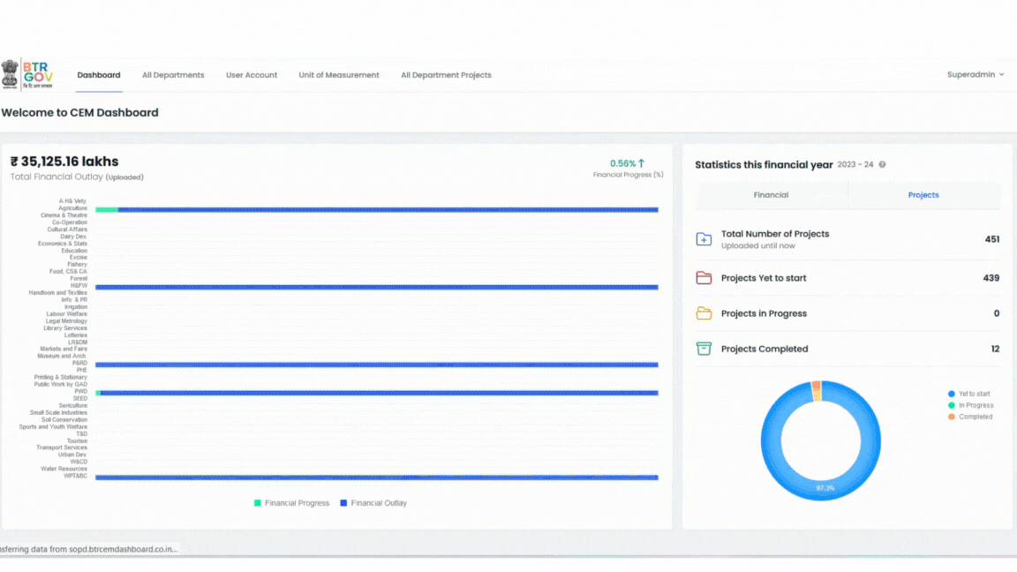
Task: Click the Projects Completed label
Action: (765, 349)
